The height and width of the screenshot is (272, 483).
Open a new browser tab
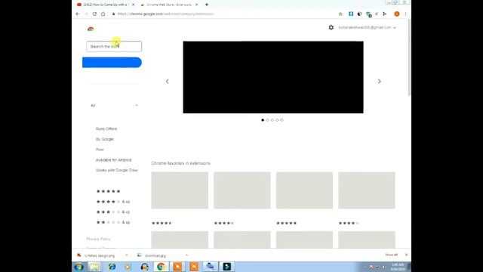(x=207, y=5)
